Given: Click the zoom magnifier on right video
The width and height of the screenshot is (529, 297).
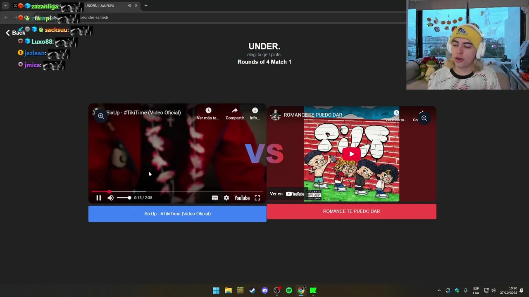Looking at the screenshot, I should coord(424,118).
